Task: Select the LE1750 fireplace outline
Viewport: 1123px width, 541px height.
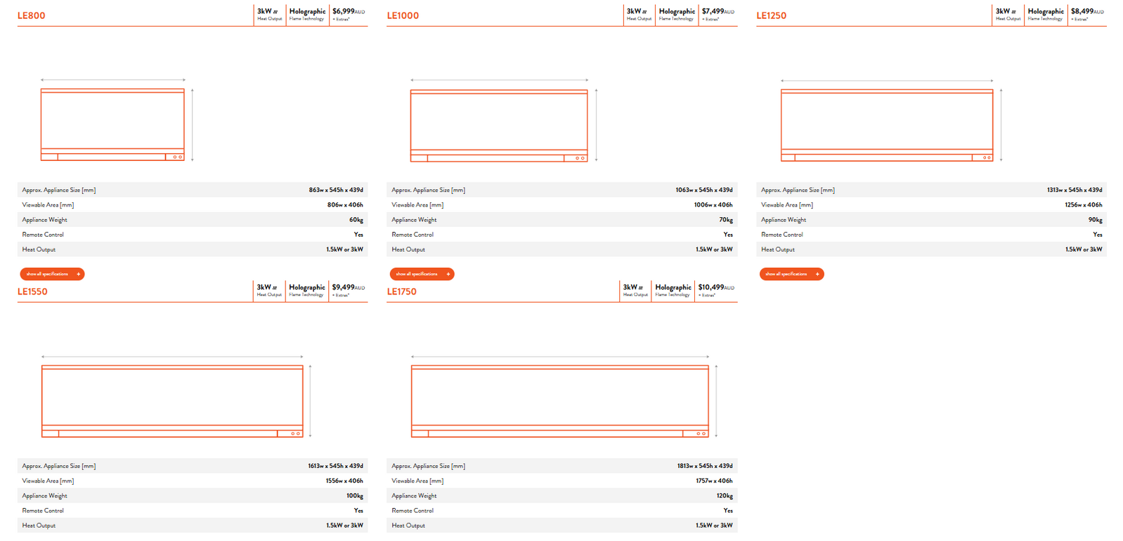Action: tap(560, 400)
